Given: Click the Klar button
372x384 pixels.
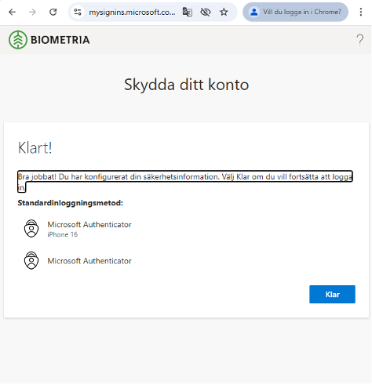Looking at the screenshot, I should coord(332,295).
